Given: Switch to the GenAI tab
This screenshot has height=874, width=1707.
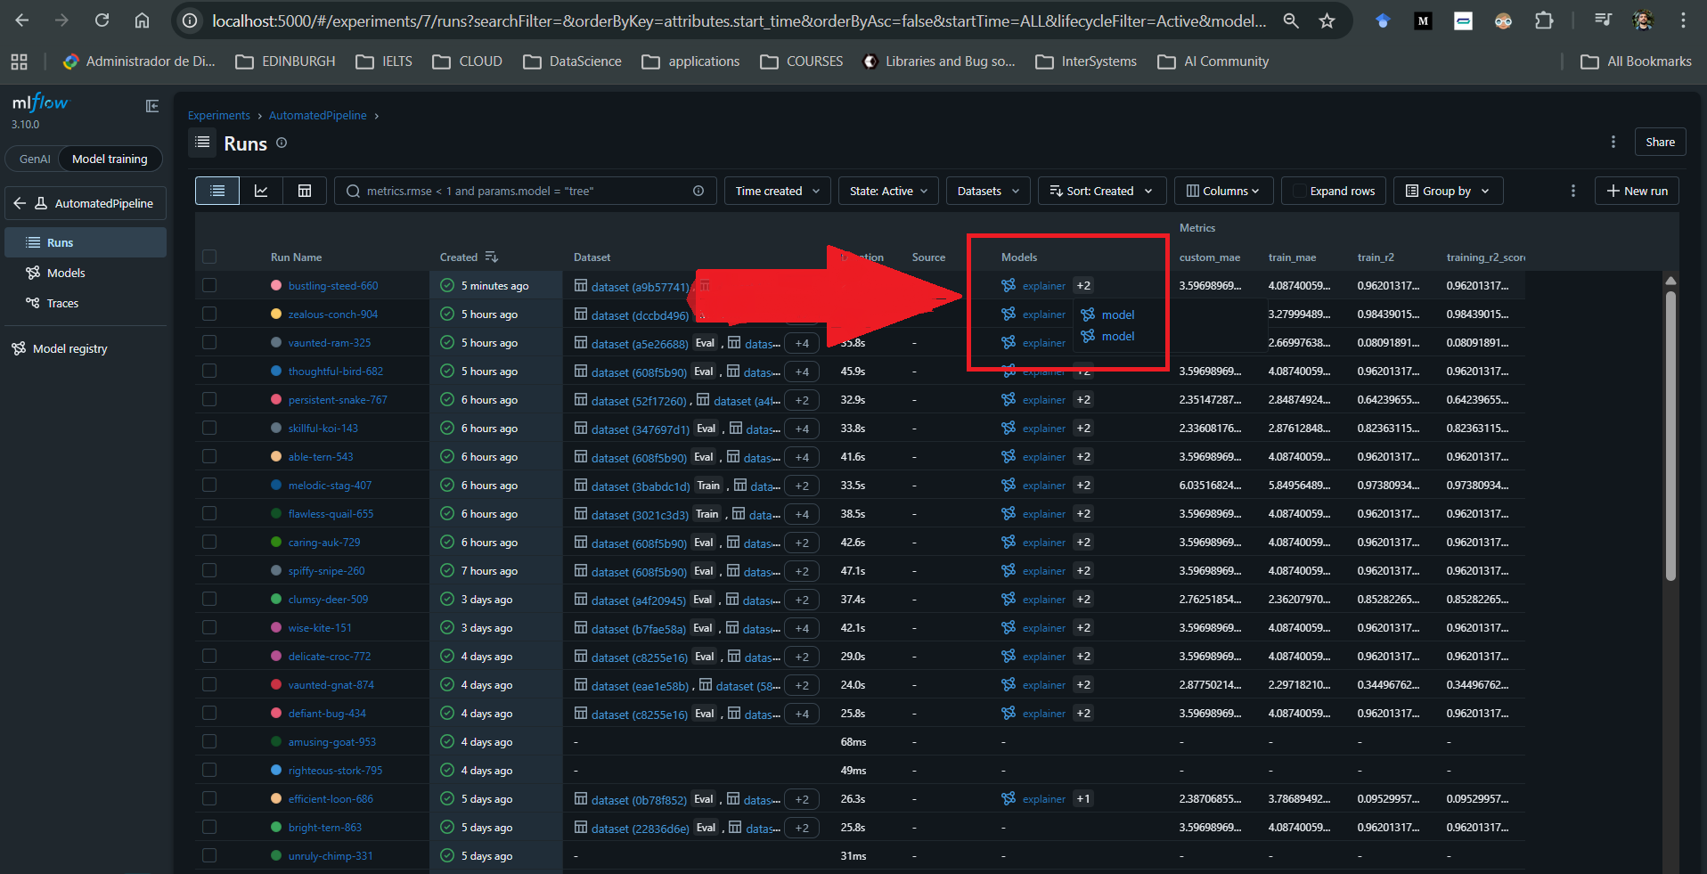Looking at the screenshot, I should [35, 159].
